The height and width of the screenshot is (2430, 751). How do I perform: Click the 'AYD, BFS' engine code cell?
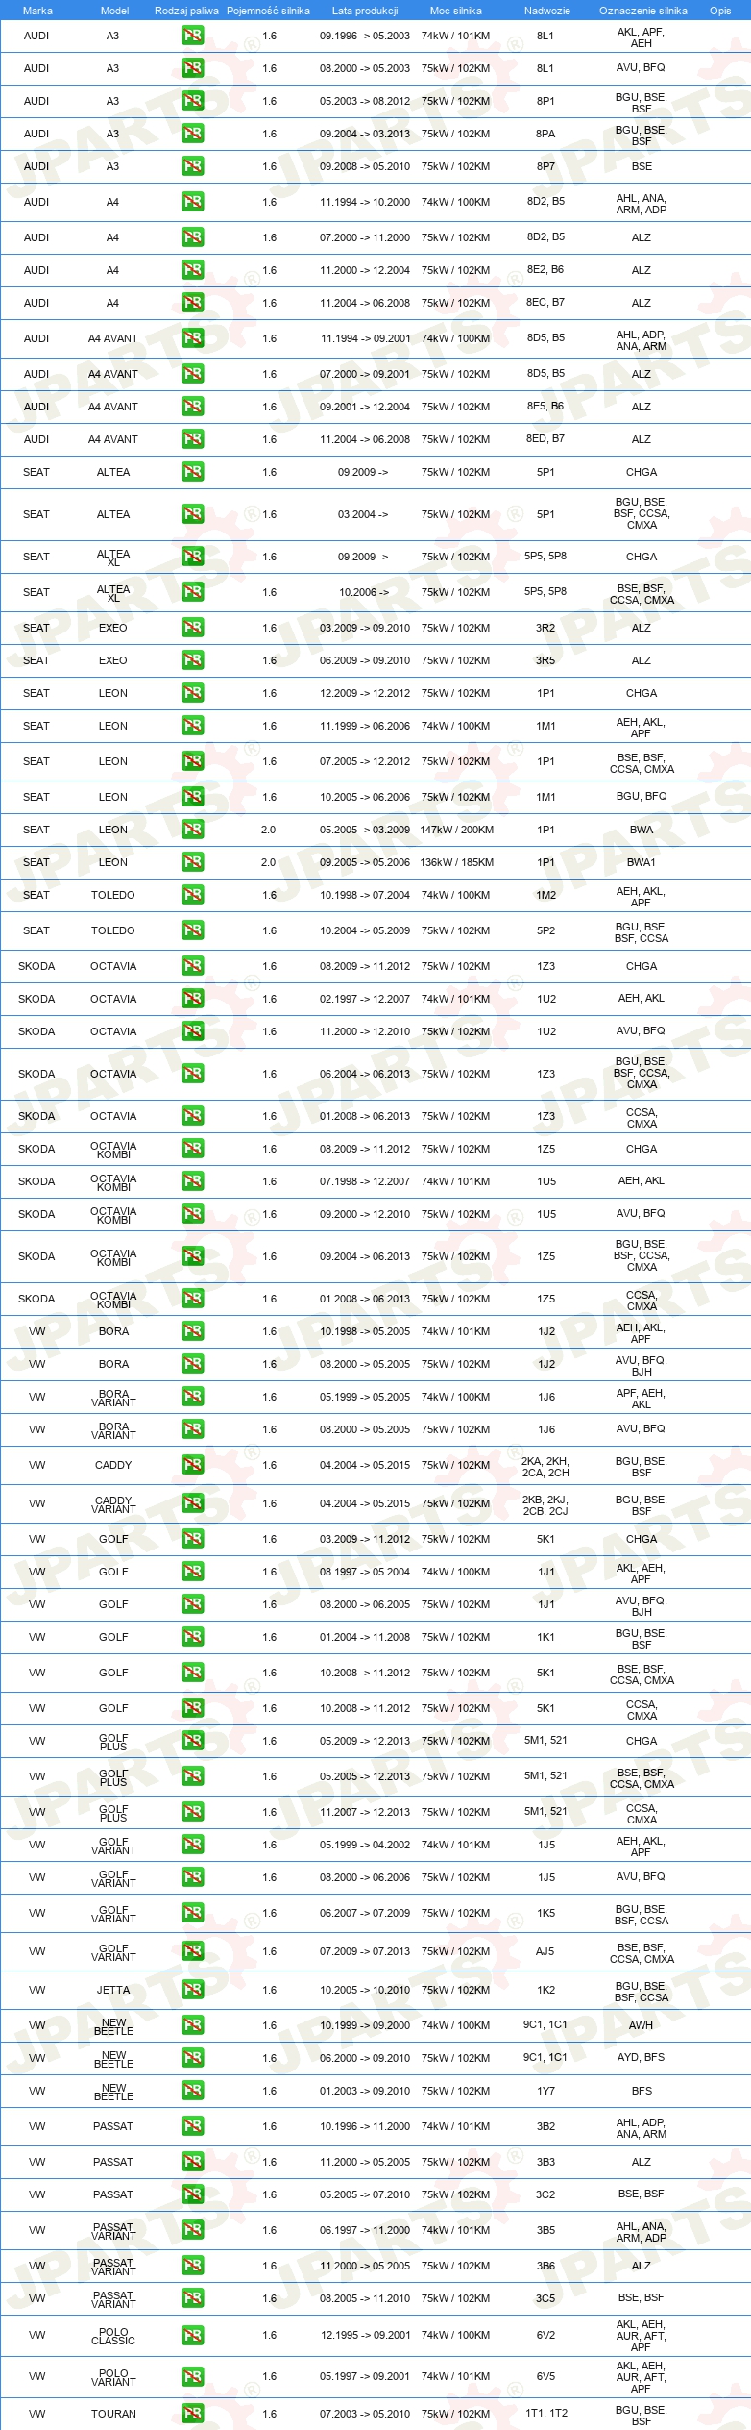pos(642,2057)
